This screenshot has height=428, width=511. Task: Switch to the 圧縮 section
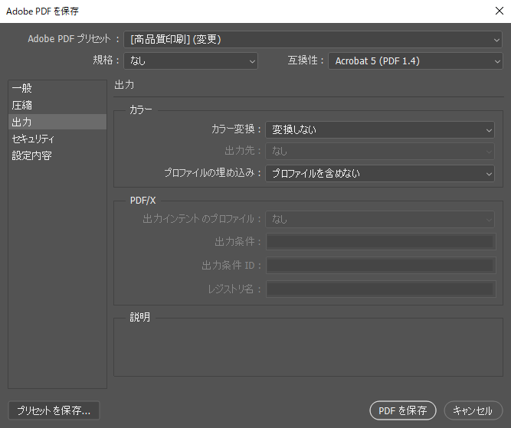click(x=22, y=105)
